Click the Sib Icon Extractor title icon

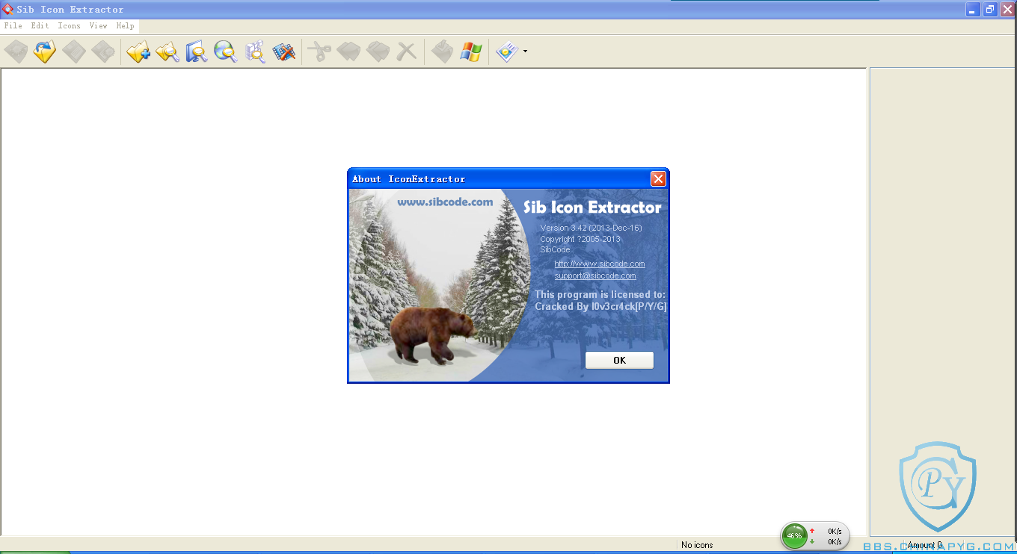(x=7, y=9)
